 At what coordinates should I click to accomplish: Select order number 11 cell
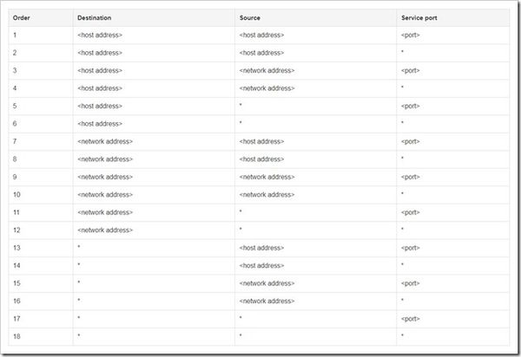(17, 212)
